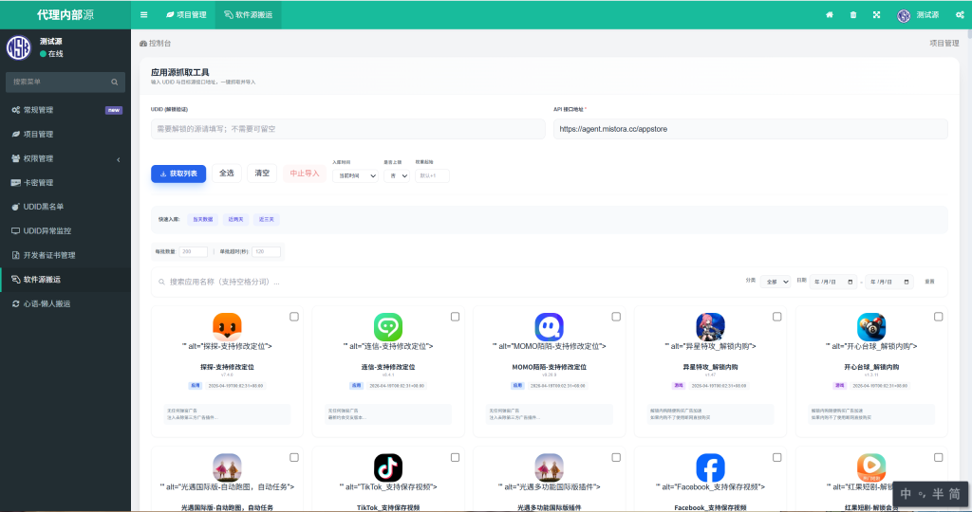972x512 pixels.
Task: Click the 当天数据 quick import button
Action: point(203,219)
